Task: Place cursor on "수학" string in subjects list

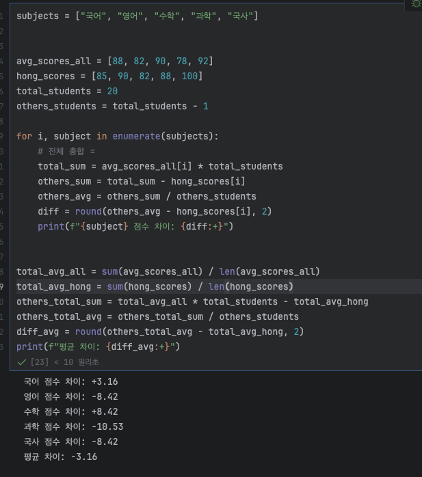Action: (167, 16)
